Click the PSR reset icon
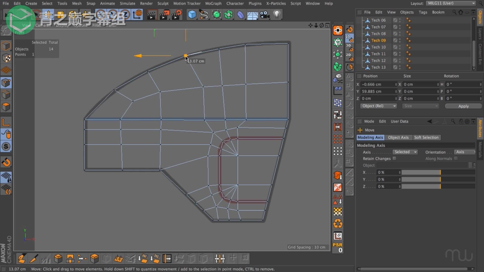484x272 pixels. pos(338,247)
